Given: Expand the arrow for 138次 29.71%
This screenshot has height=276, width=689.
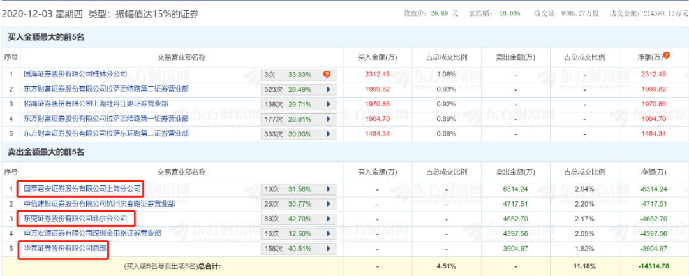Looking at the screenshot, I should pos(328,105).
